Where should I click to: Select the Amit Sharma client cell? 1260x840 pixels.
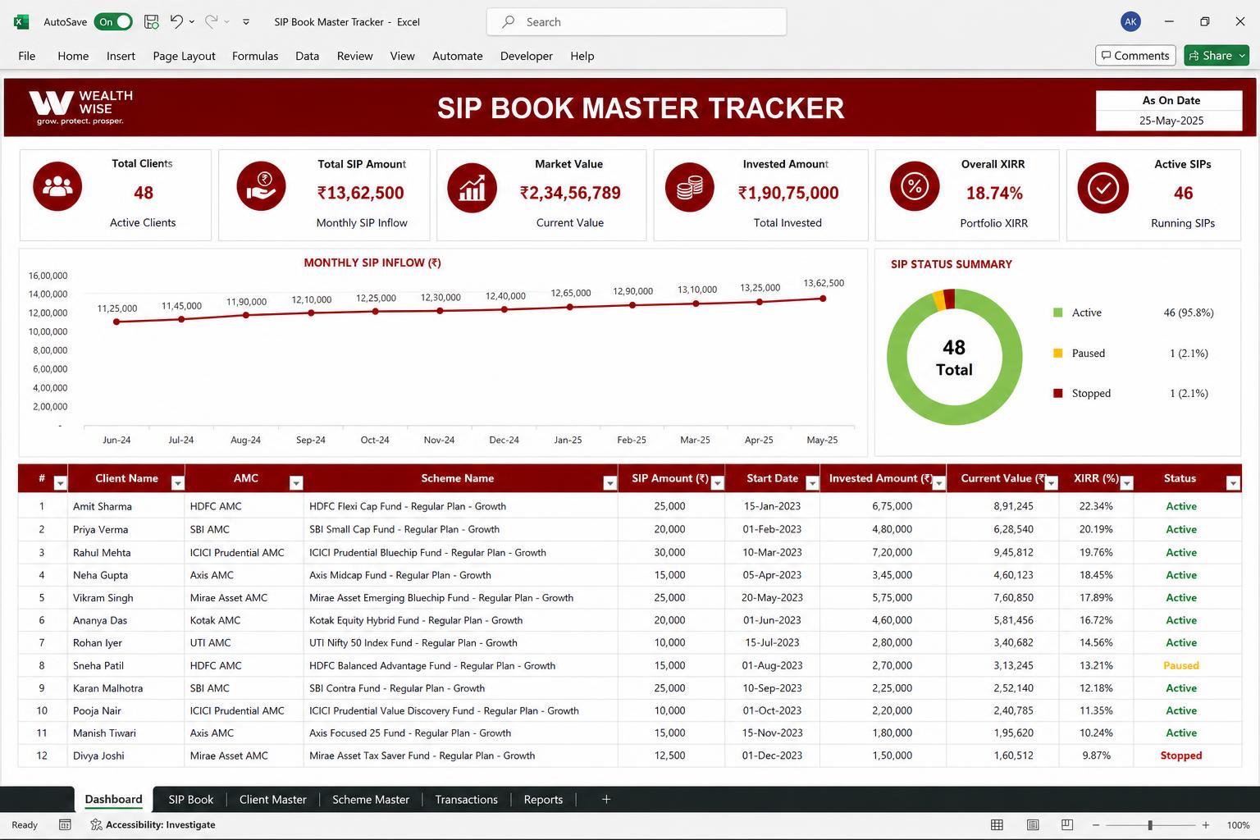[126, 506]
